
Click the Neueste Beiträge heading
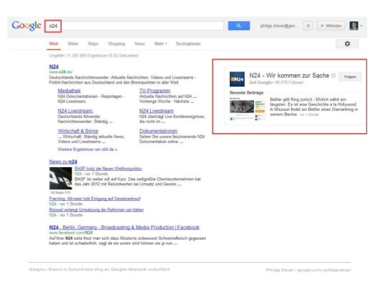(246, 92)
